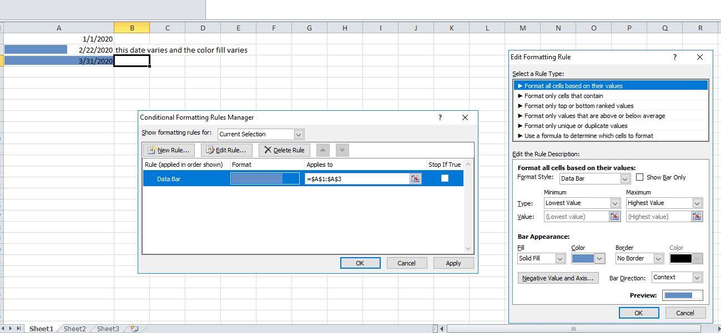Enable the Show Bar Only checkbox

tap(639, 177)
